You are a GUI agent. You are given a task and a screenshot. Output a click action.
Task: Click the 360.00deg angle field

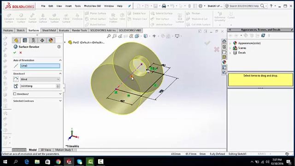tap(38, 86)
